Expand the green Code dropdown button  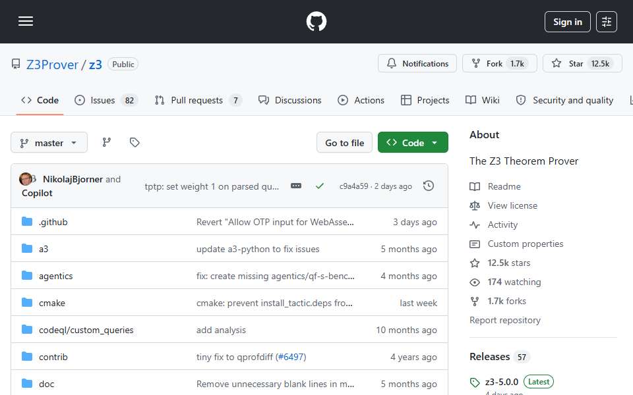[x=413, y=143]
